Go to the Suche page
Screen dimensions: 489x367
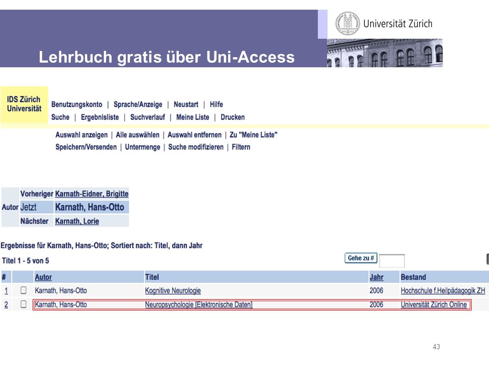click(x=60, y=117)
